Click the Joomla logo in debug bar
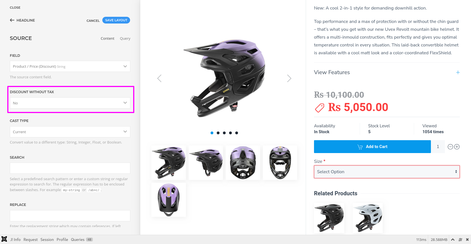The width and height of the screenshot is (471, 244). click(4, 239)
